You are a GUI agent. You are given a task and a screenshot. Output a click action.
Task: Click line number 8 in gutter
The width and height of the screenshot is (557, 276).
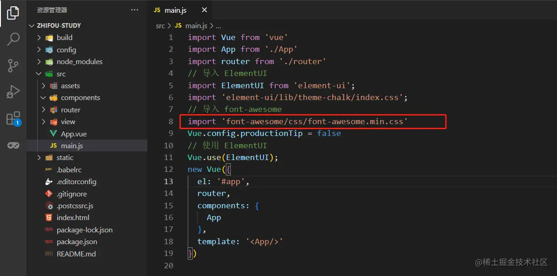171,121
